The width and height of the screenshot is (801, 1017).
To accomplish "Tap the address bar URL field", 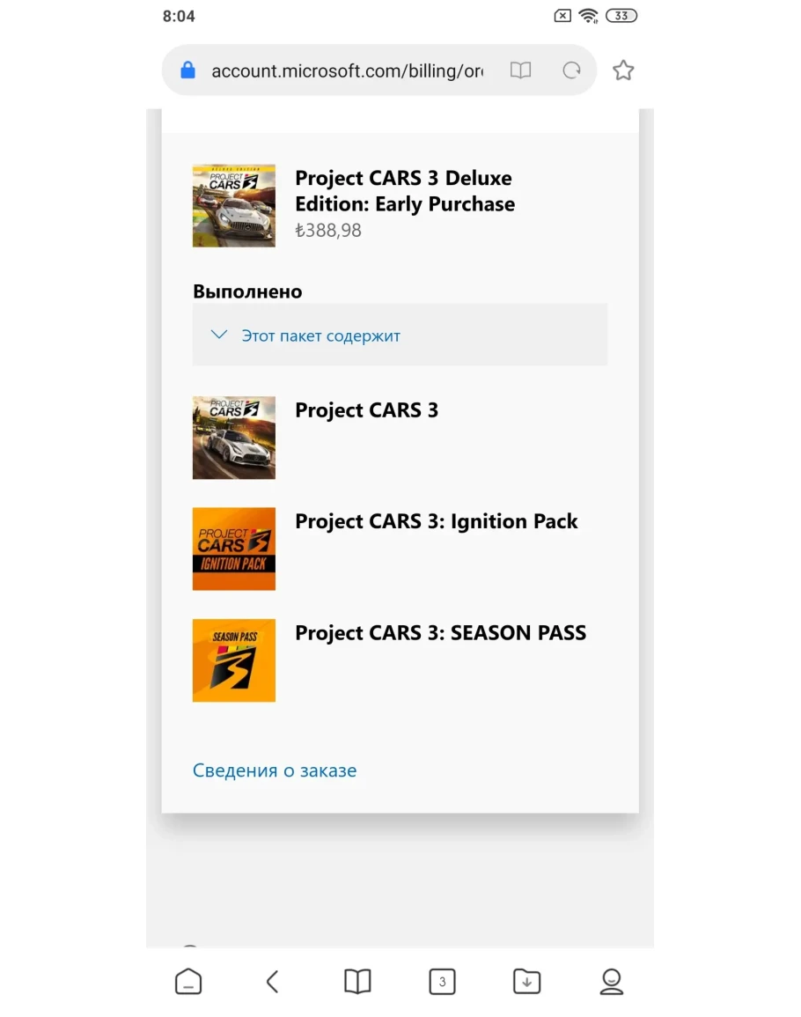I will point(347,70).
